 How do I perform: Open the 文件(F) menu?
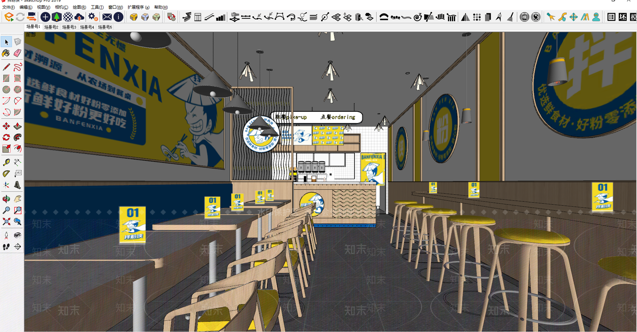tap(9, 7)
